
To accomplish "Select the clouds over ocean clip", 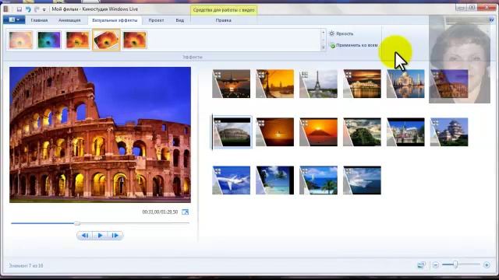I will pyautogui.click(x=362, y=180).
